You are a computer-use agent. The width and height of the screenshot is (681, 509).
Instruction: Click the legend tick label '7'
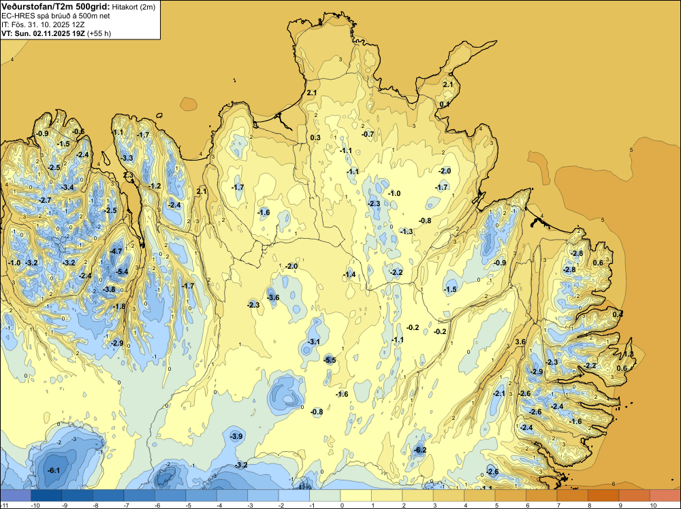[x=558, y=505]
